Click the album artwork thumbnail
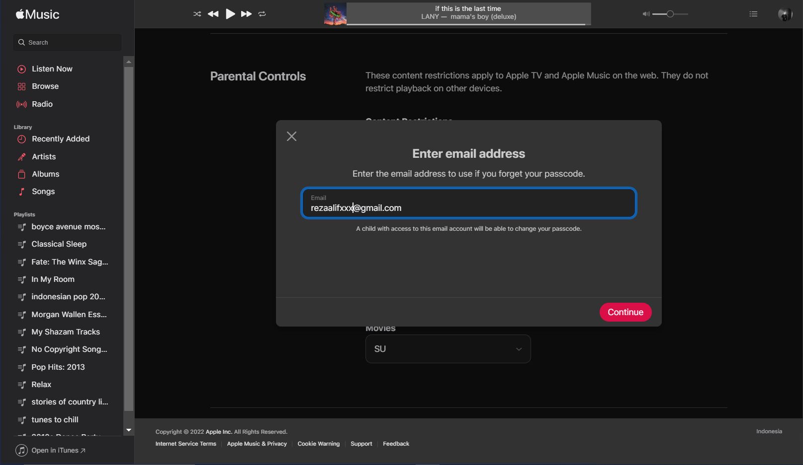The height and width of the screenshot is (465, 803). tap(335, 14)
